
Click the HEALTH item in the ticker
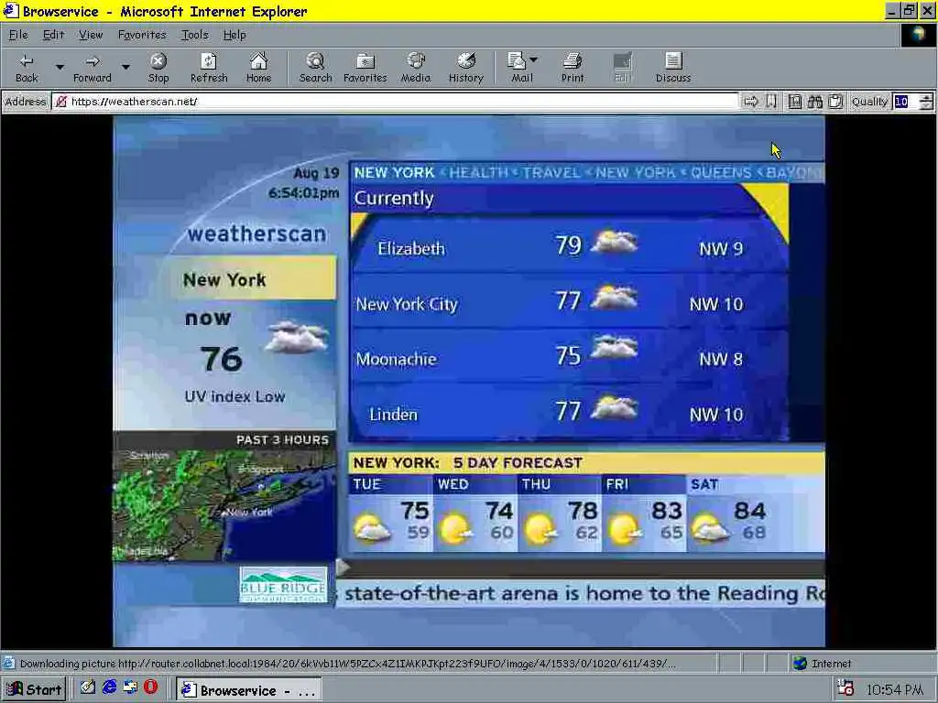478,173
